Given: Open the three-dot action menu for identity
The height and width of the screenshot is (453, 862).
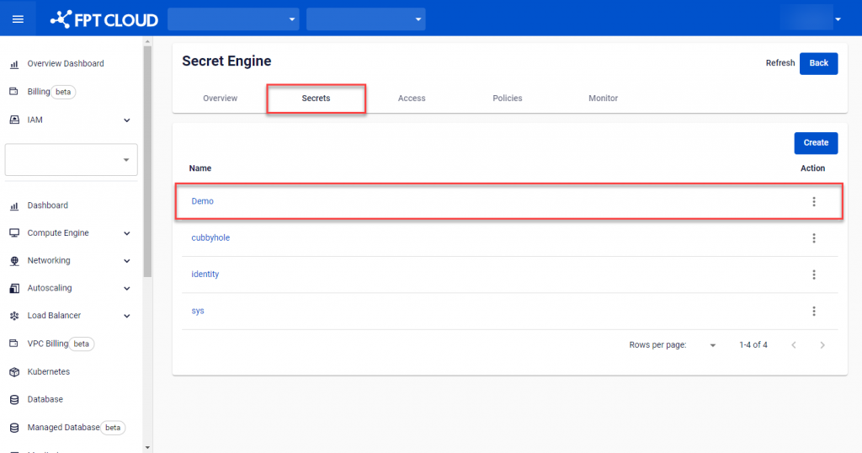Looking at the screenshot, I should [x=813, y=274].
